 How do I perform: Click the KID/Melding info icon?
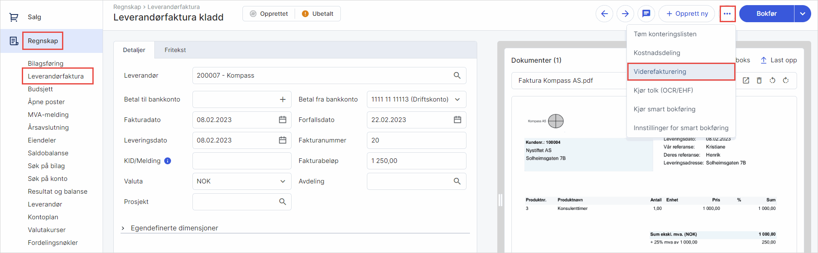(x=168, y=161)
